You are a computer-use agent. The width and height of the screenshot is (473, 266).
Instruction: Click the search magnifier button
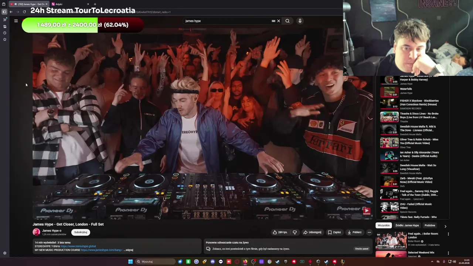tap(287, 21)
